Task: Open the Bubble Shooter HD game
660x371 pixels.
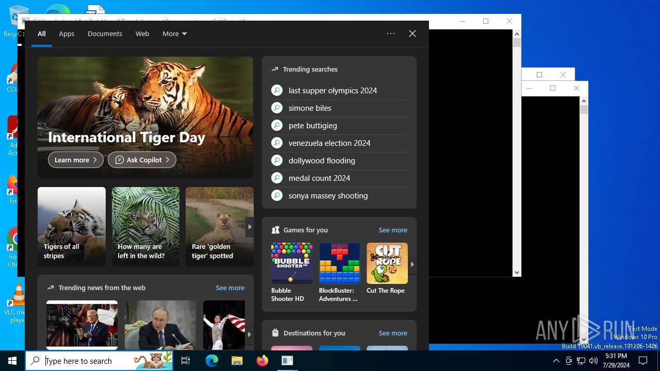Action: tap(291, 273)
